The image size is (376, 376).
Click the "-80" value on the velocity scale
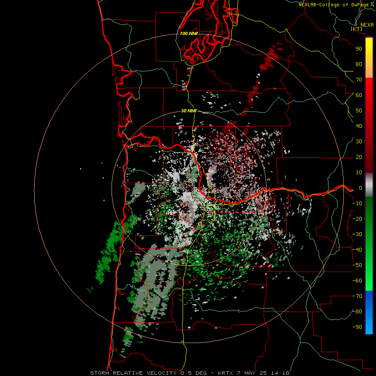pos(357,312)
